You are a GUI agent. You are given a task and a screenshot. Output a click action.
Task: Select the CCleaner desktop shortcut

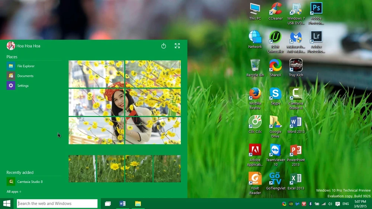275,12
